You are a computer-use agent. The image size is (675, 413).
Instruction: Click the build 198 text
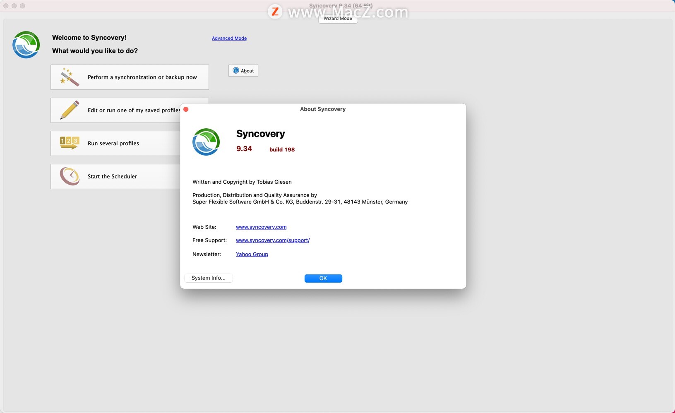[x=282, y=149]
